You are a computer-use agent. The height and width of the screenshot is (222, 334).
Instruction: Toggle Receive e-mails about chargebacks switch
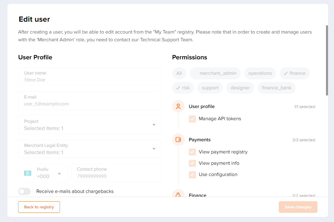point(24,191)
